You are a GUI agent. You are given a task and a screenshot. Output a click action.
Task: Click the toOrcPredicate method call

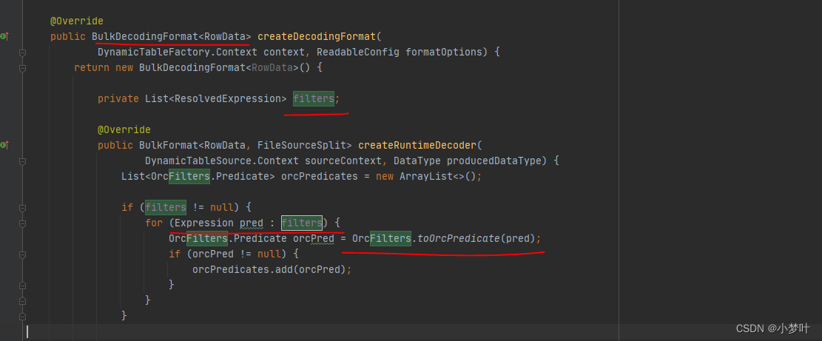pos(459,238)
